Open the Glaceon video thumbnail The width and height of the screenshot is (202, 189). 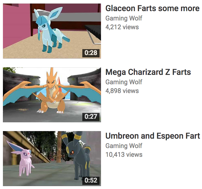pos(52,31)
